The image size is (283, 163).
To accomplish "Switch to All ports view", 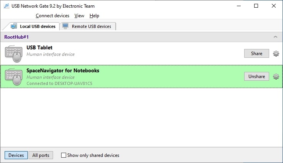I will (x=40, y=155).
